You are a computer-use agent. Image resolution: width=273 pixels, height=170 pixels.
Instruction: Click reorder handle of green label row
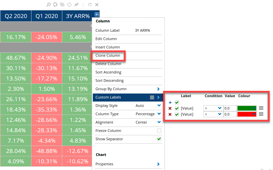tap(261, 108)
